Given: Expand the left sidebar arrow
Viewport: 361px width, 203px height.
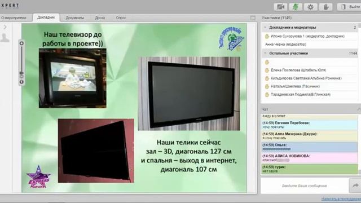Looking at the screenshot, I should tap(5, 27).
